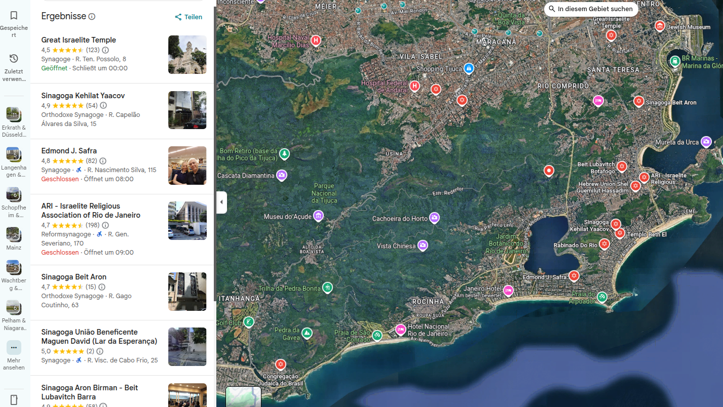The width and height of the screenshot is (723, 407).
Task: Click the Vista Chinesa camera marker
Action: (423, 246)
